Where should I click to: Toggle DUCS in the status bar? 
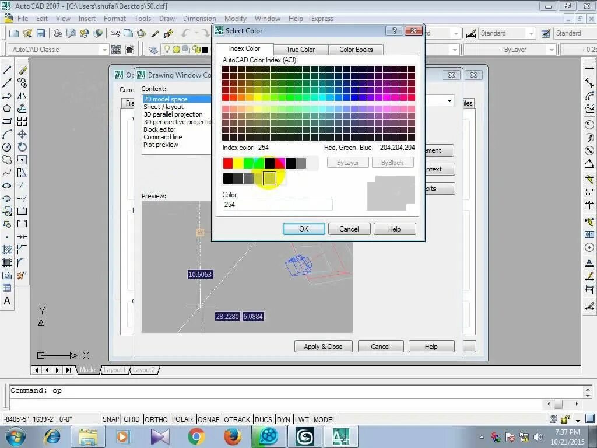264,419
